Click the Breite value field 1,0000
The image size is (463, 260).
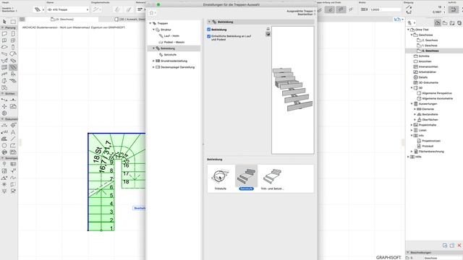click(x=386, y=9)
